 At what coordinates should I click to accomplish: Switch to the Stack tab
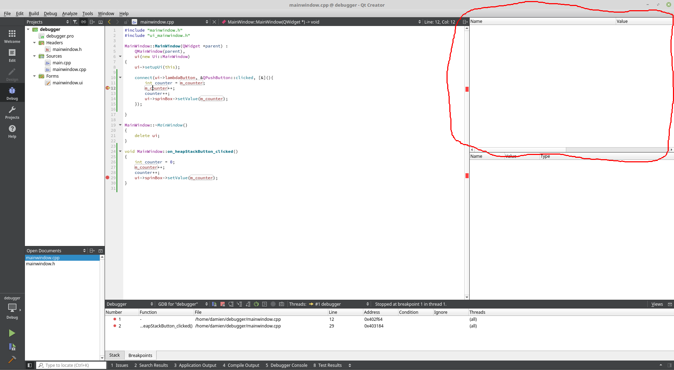[114, 355]
